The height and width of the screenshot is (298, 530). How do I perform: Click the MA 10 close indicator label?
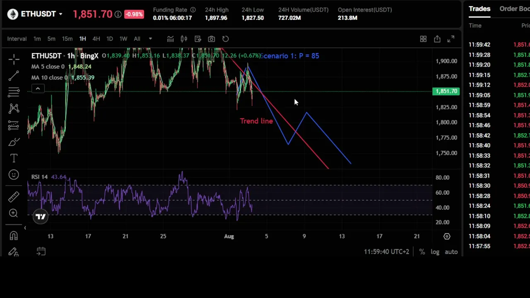point(49,77)
